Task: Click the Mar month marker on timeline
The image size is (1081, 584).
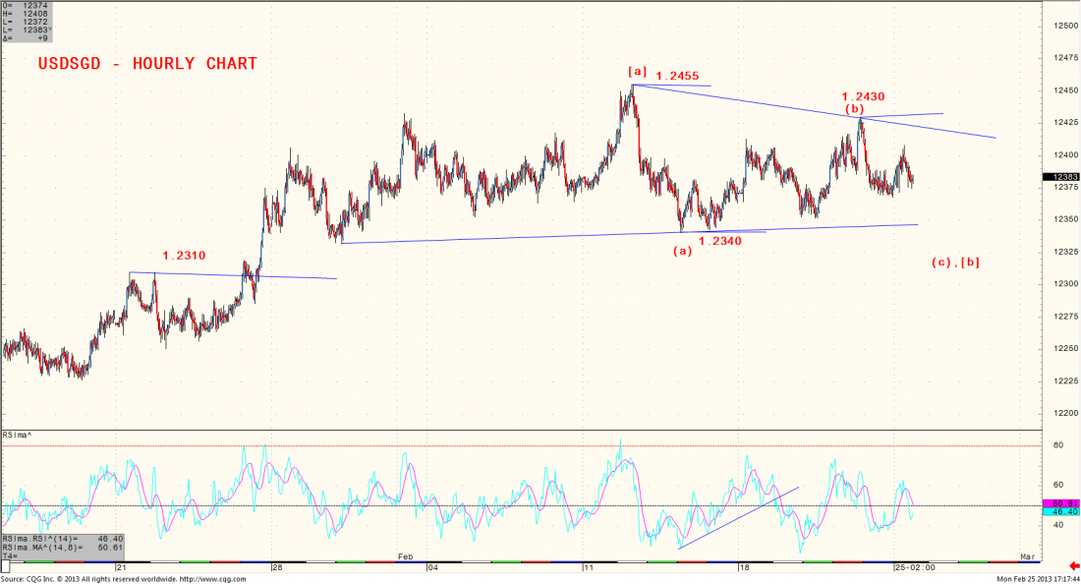Action: click(x=1026, y=556)
